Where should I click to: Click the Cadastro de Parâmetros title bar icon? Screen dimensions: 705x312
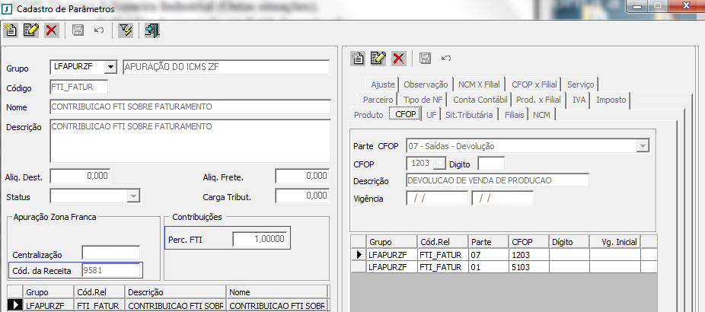[7, 8]
